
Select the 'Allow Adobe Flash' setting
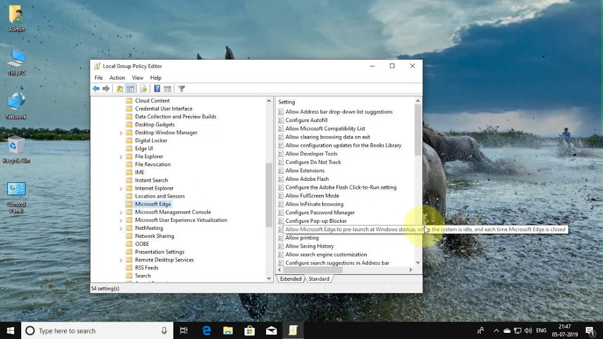pyautogui.click(x=307, y=179)
